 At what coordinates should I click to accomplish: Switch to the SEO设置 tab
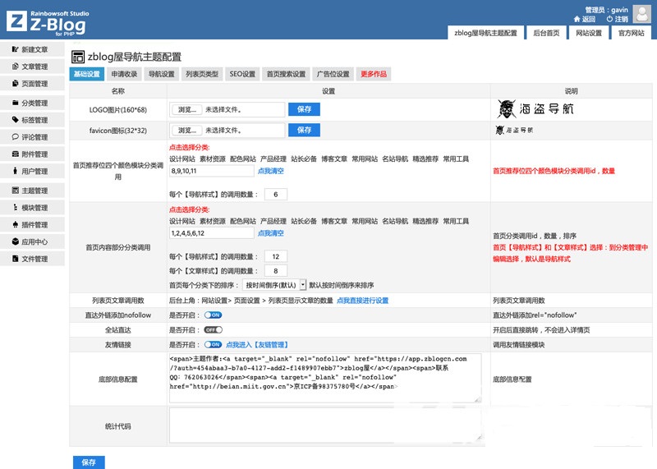242,74
